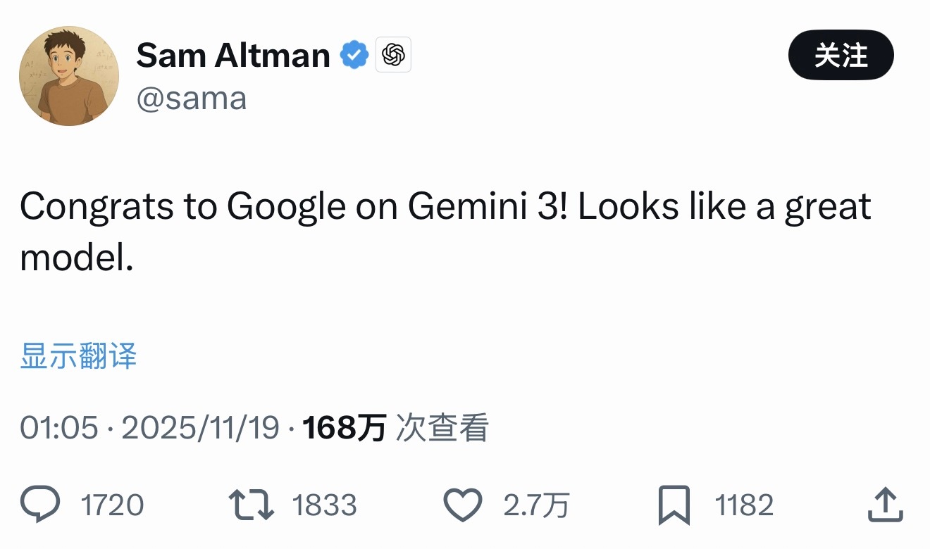Image resolution: width=930 pixels, height=549 pixels.
Task: Click the 1182 bookmark count
Action: 744,505
